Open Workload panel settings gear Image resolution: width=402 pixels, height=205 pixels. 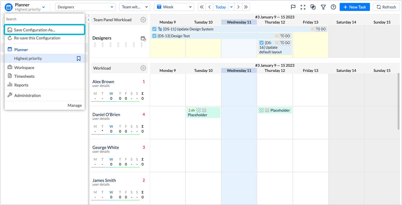click(x=143, y=68)
